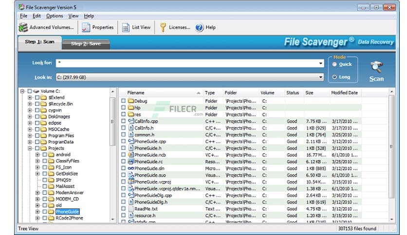407x235 pixels.
Task: Tick the PhoneGuide.h file checkbox
Action: 123,148
